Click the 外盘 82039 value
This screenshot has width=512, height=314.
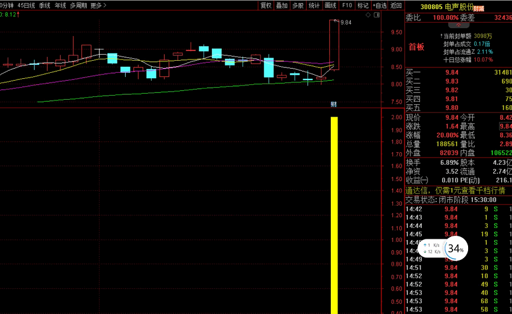pyautogui.click(x=449, y=153)
